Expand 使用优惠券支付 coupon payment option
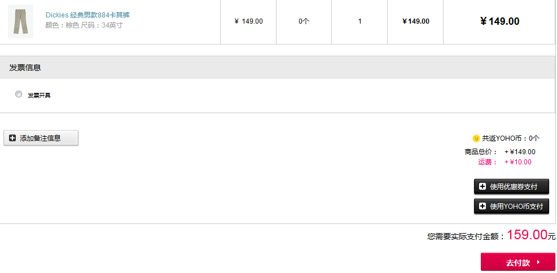The height and width of the screenshot is (273, 557). [x=511, y=186]
